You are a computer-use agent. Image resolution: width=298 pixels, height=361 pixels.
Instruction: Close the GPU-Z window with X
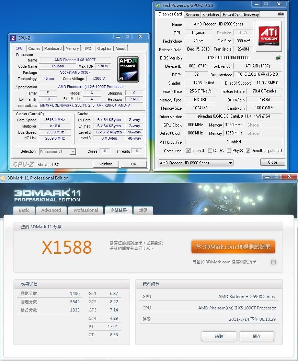(x=279, y=4)
